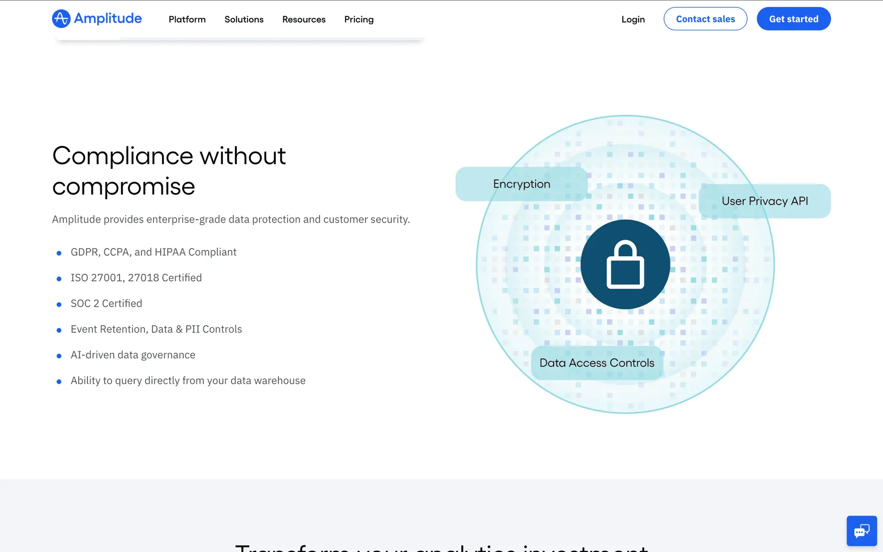Expand the Resources navigation menu
Viewport: 883px width, 552px height.
point(304,19)
